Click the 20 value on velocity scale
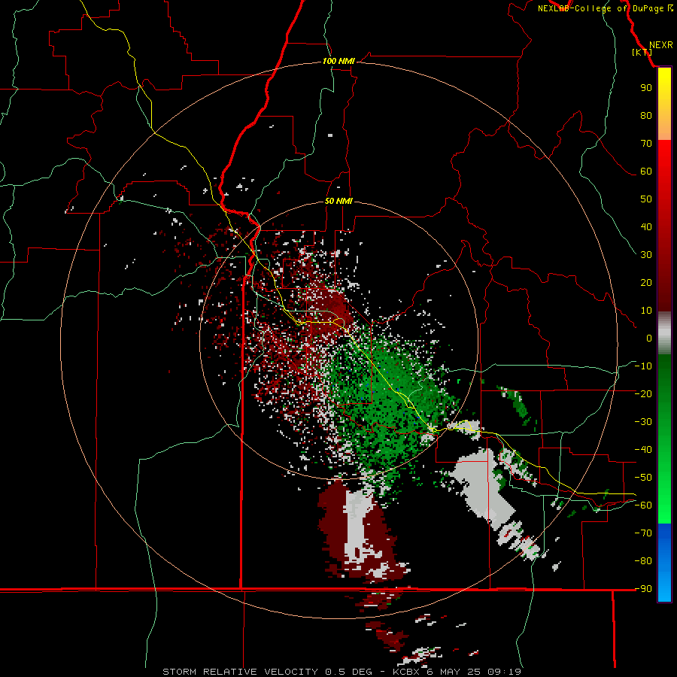The width and height of the screenshot is (677, 677). tap(646, 283)
